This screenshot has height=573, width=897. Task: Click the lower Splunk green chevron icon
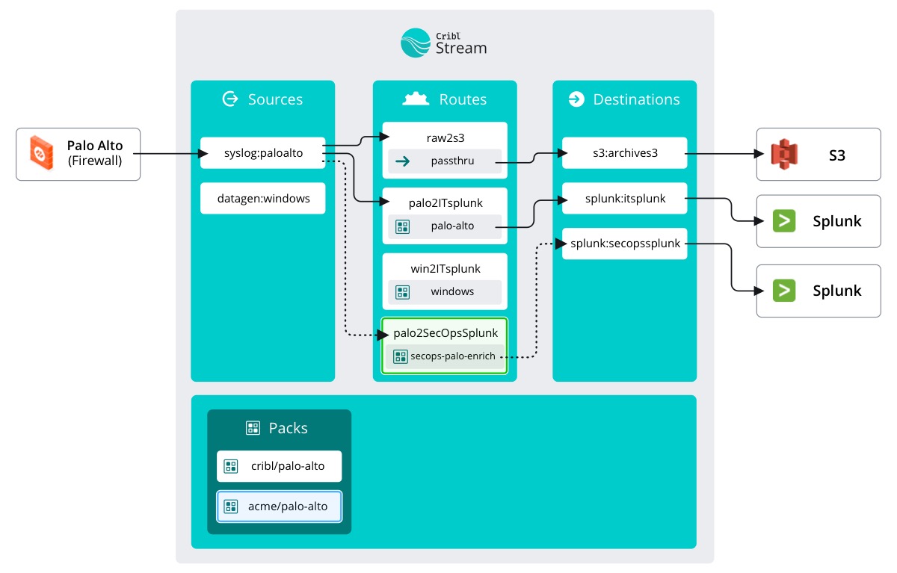(x=784, y=291)
